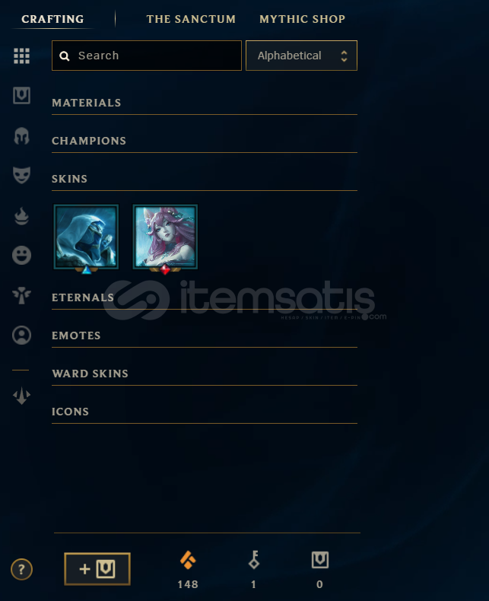This screenshot has width=489, height=601.
Task: Filter loot by the skins mask icon
Action: (21, 175)
